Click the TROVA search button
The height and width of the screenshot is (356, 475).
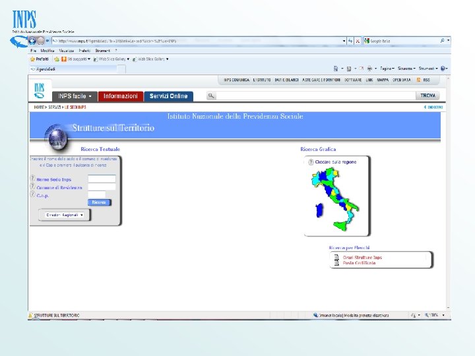click(427, 96)
